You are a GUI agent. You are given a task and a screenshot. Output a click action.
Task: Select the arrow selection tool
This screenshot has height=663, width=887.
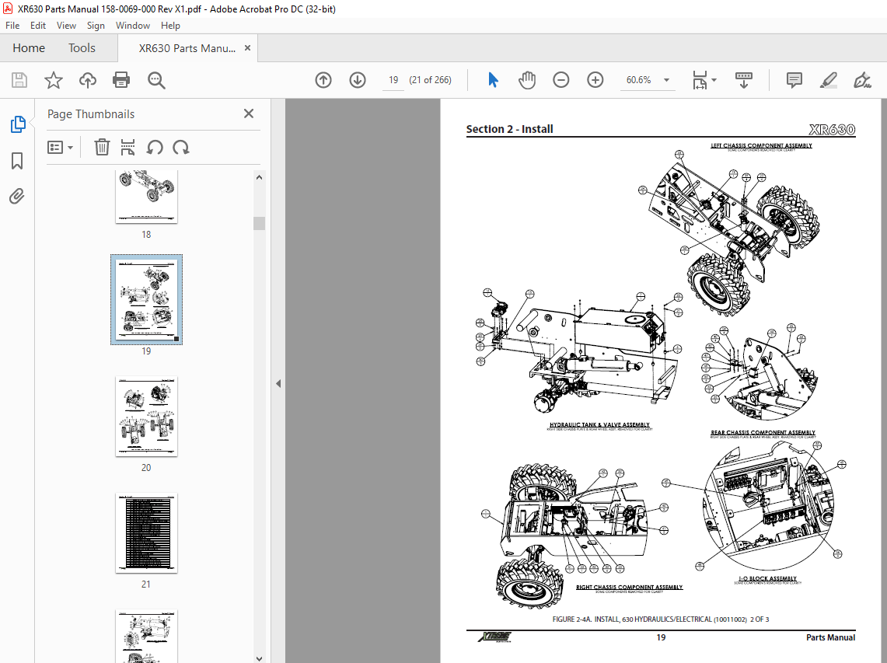(x=493, y=80)
